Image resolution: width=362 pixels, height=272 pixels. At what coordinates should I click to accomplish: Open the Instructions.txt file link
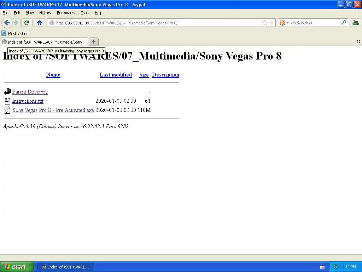tap(28, 101)
